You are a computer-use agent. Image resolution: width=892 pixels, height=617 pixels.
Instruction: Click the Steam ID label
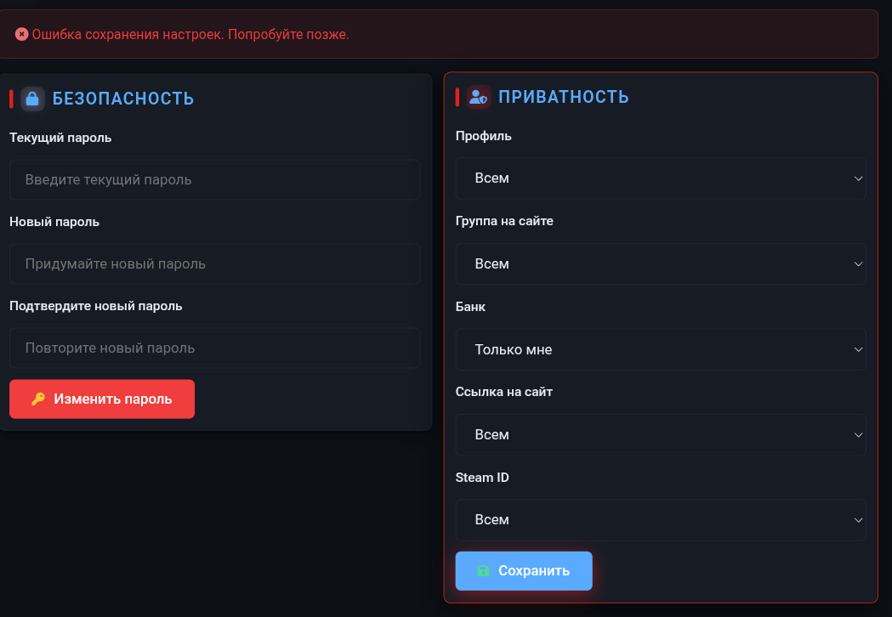(482, 477)
